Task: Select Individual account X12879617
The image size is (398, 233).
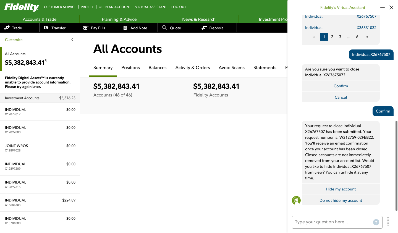Action: pos(40,112)
